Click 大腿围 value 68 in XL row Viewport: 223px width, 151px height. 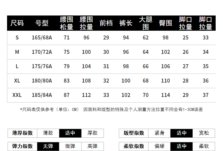point(146,81)
